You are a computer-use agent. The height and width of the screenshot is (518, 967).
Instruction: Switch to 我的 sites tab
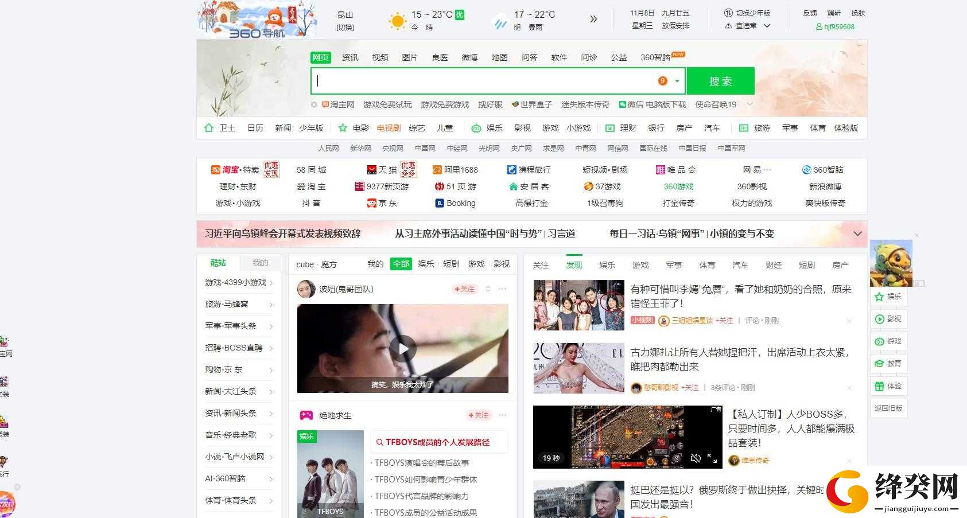tap(261, 263)
